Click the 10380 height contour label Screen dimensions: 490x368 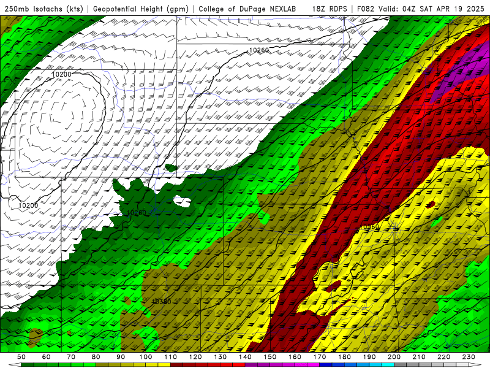tap(161, 302)
